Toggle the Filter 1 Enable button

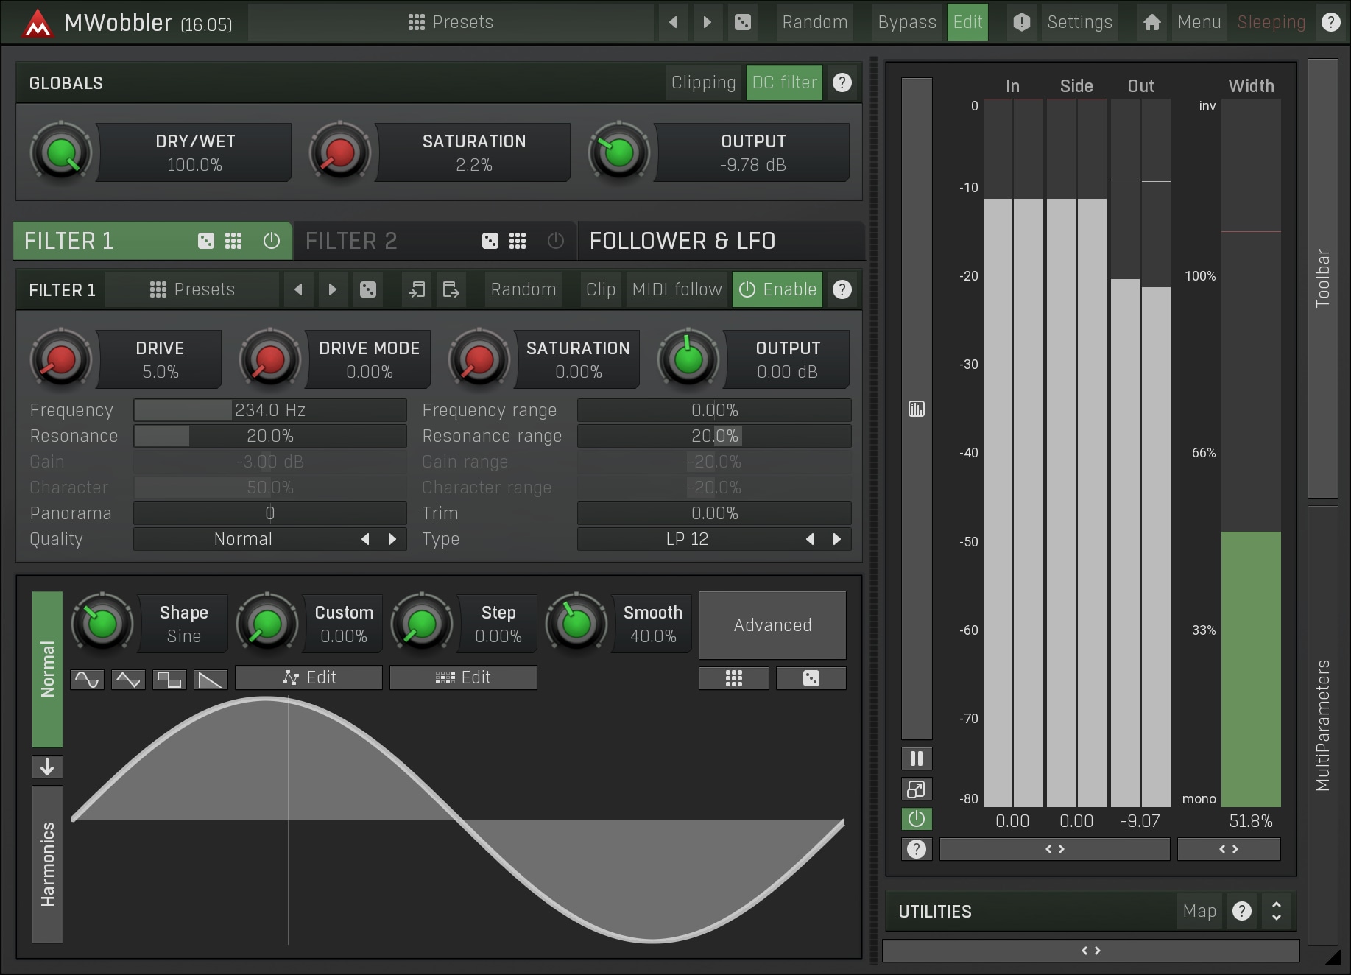click(x=777, y=289)
